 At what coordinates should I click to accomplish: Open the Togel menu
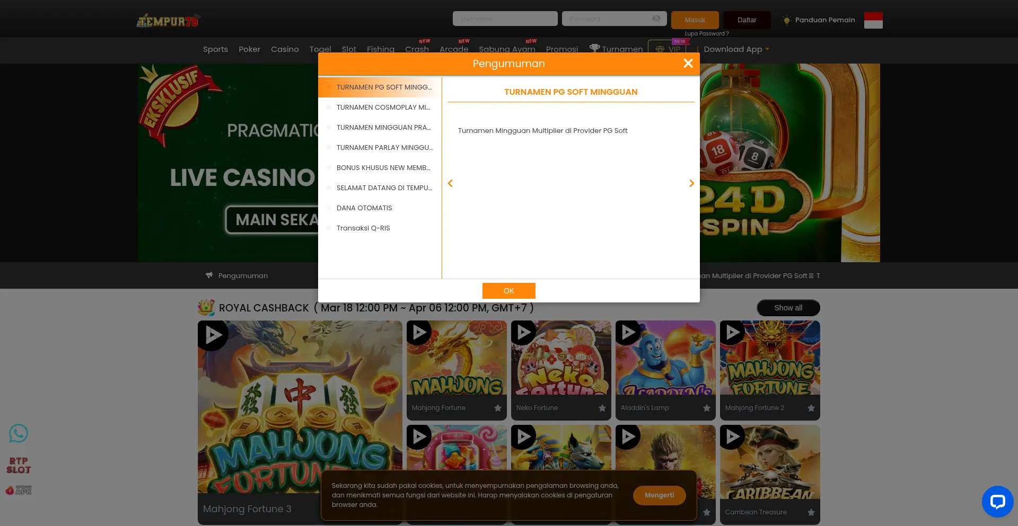point(320,49)
